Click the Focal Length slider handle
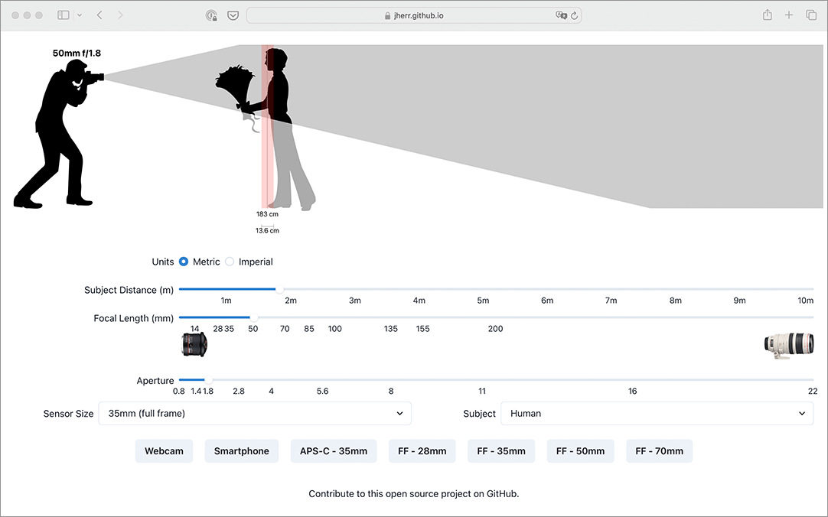The image size is (828, 517). pyautogui.click(x=253, y=317)
